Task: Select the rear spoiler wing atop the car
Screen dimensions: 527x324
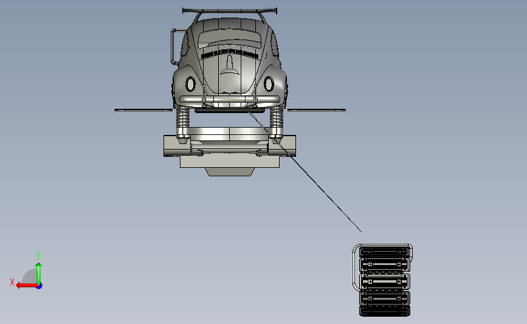Action: 230,11
